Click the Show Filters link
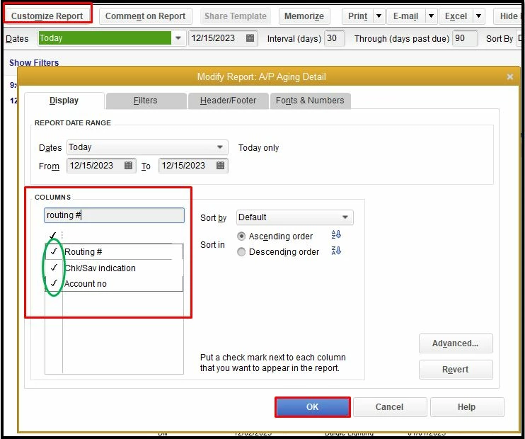525x439 pixels. click(34, 63)
